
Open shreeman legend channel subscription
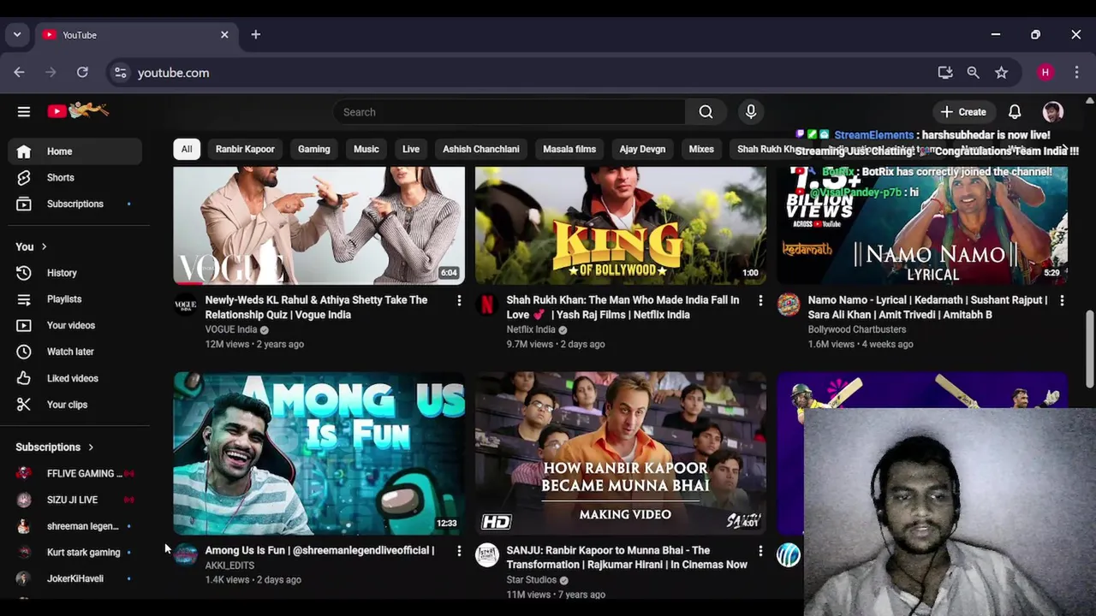75,526
